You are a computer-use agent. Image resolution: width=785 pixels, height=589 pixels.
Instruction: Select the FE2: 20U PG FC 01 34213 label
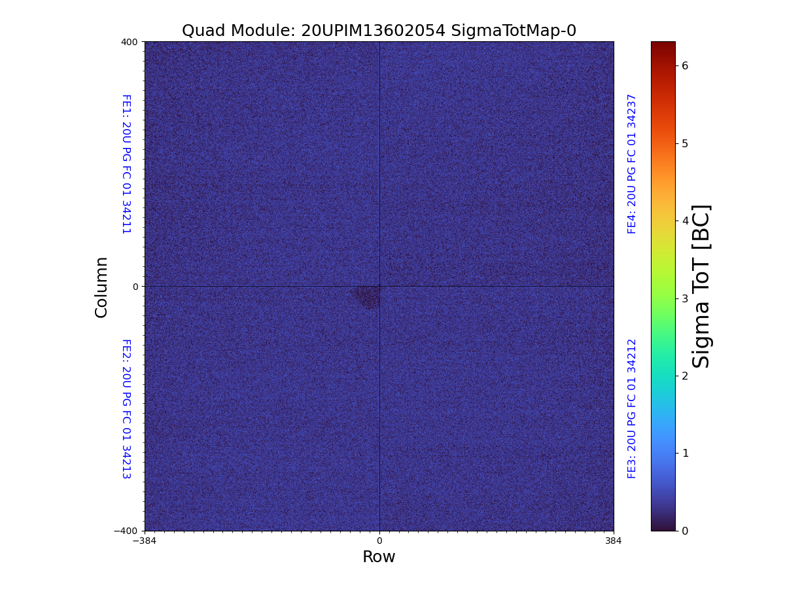pyautogui.click(x=126, y=408)
